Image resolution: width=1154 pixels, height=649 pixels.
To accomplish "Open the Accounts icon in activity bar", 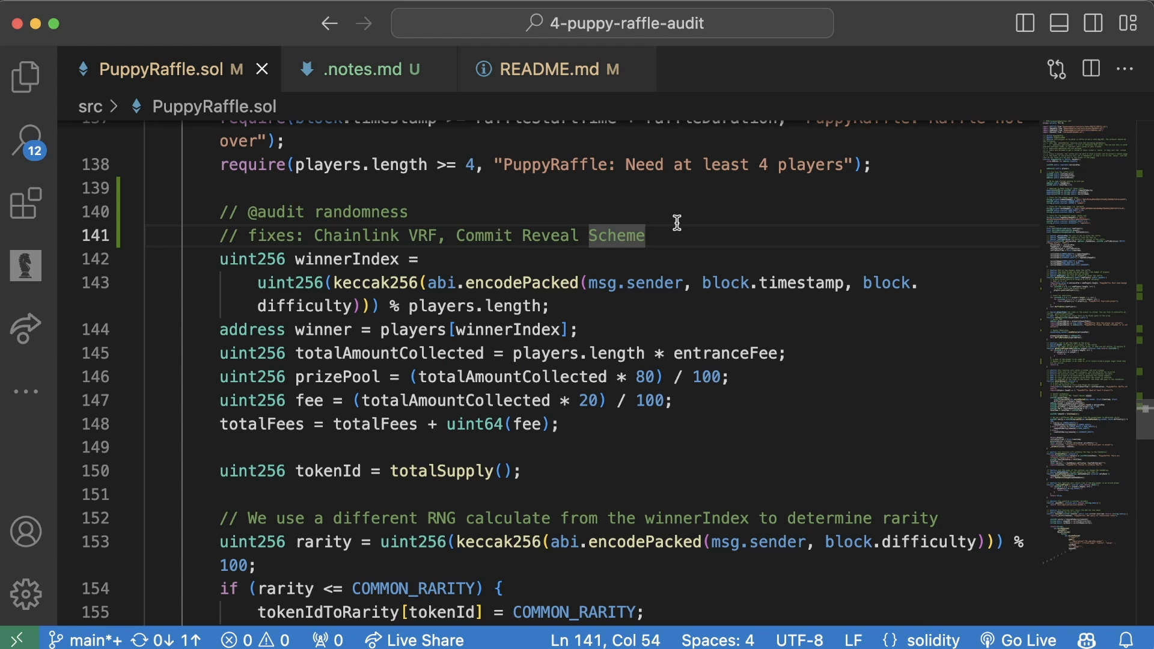I will click(25, 531).
